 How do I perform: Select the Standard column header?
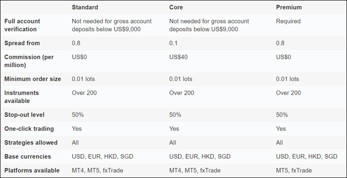85,7
